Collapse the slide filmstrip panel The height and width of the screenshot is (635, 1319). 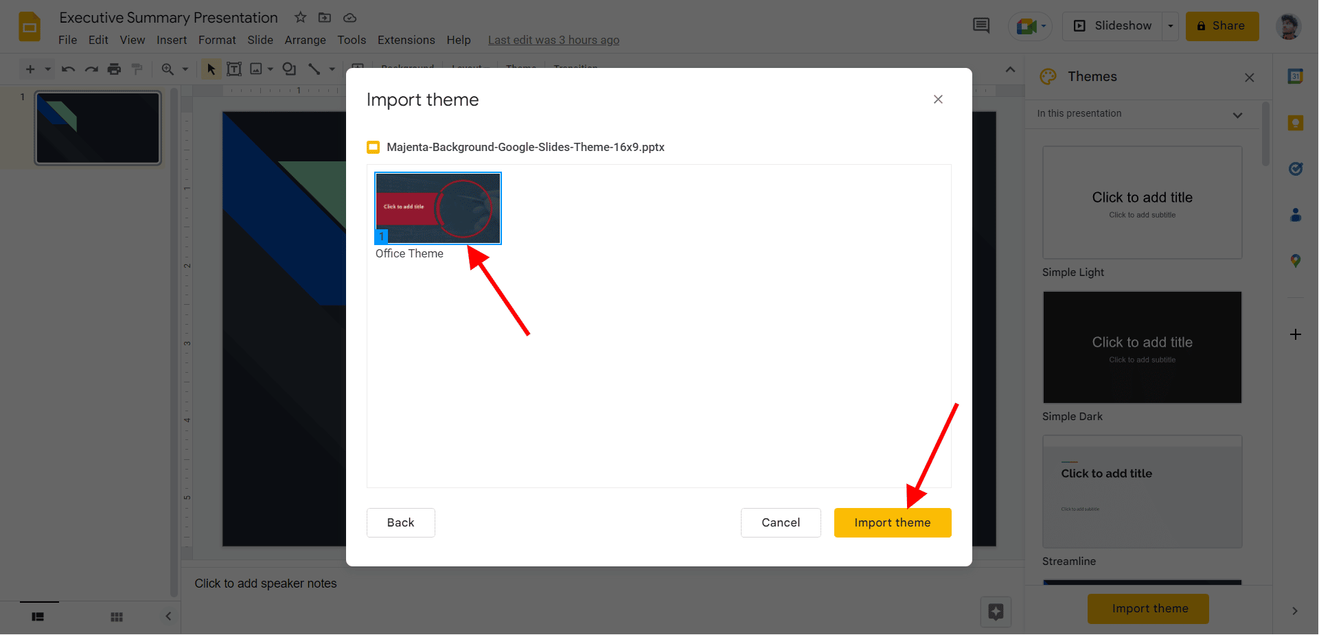click(168, 616)
